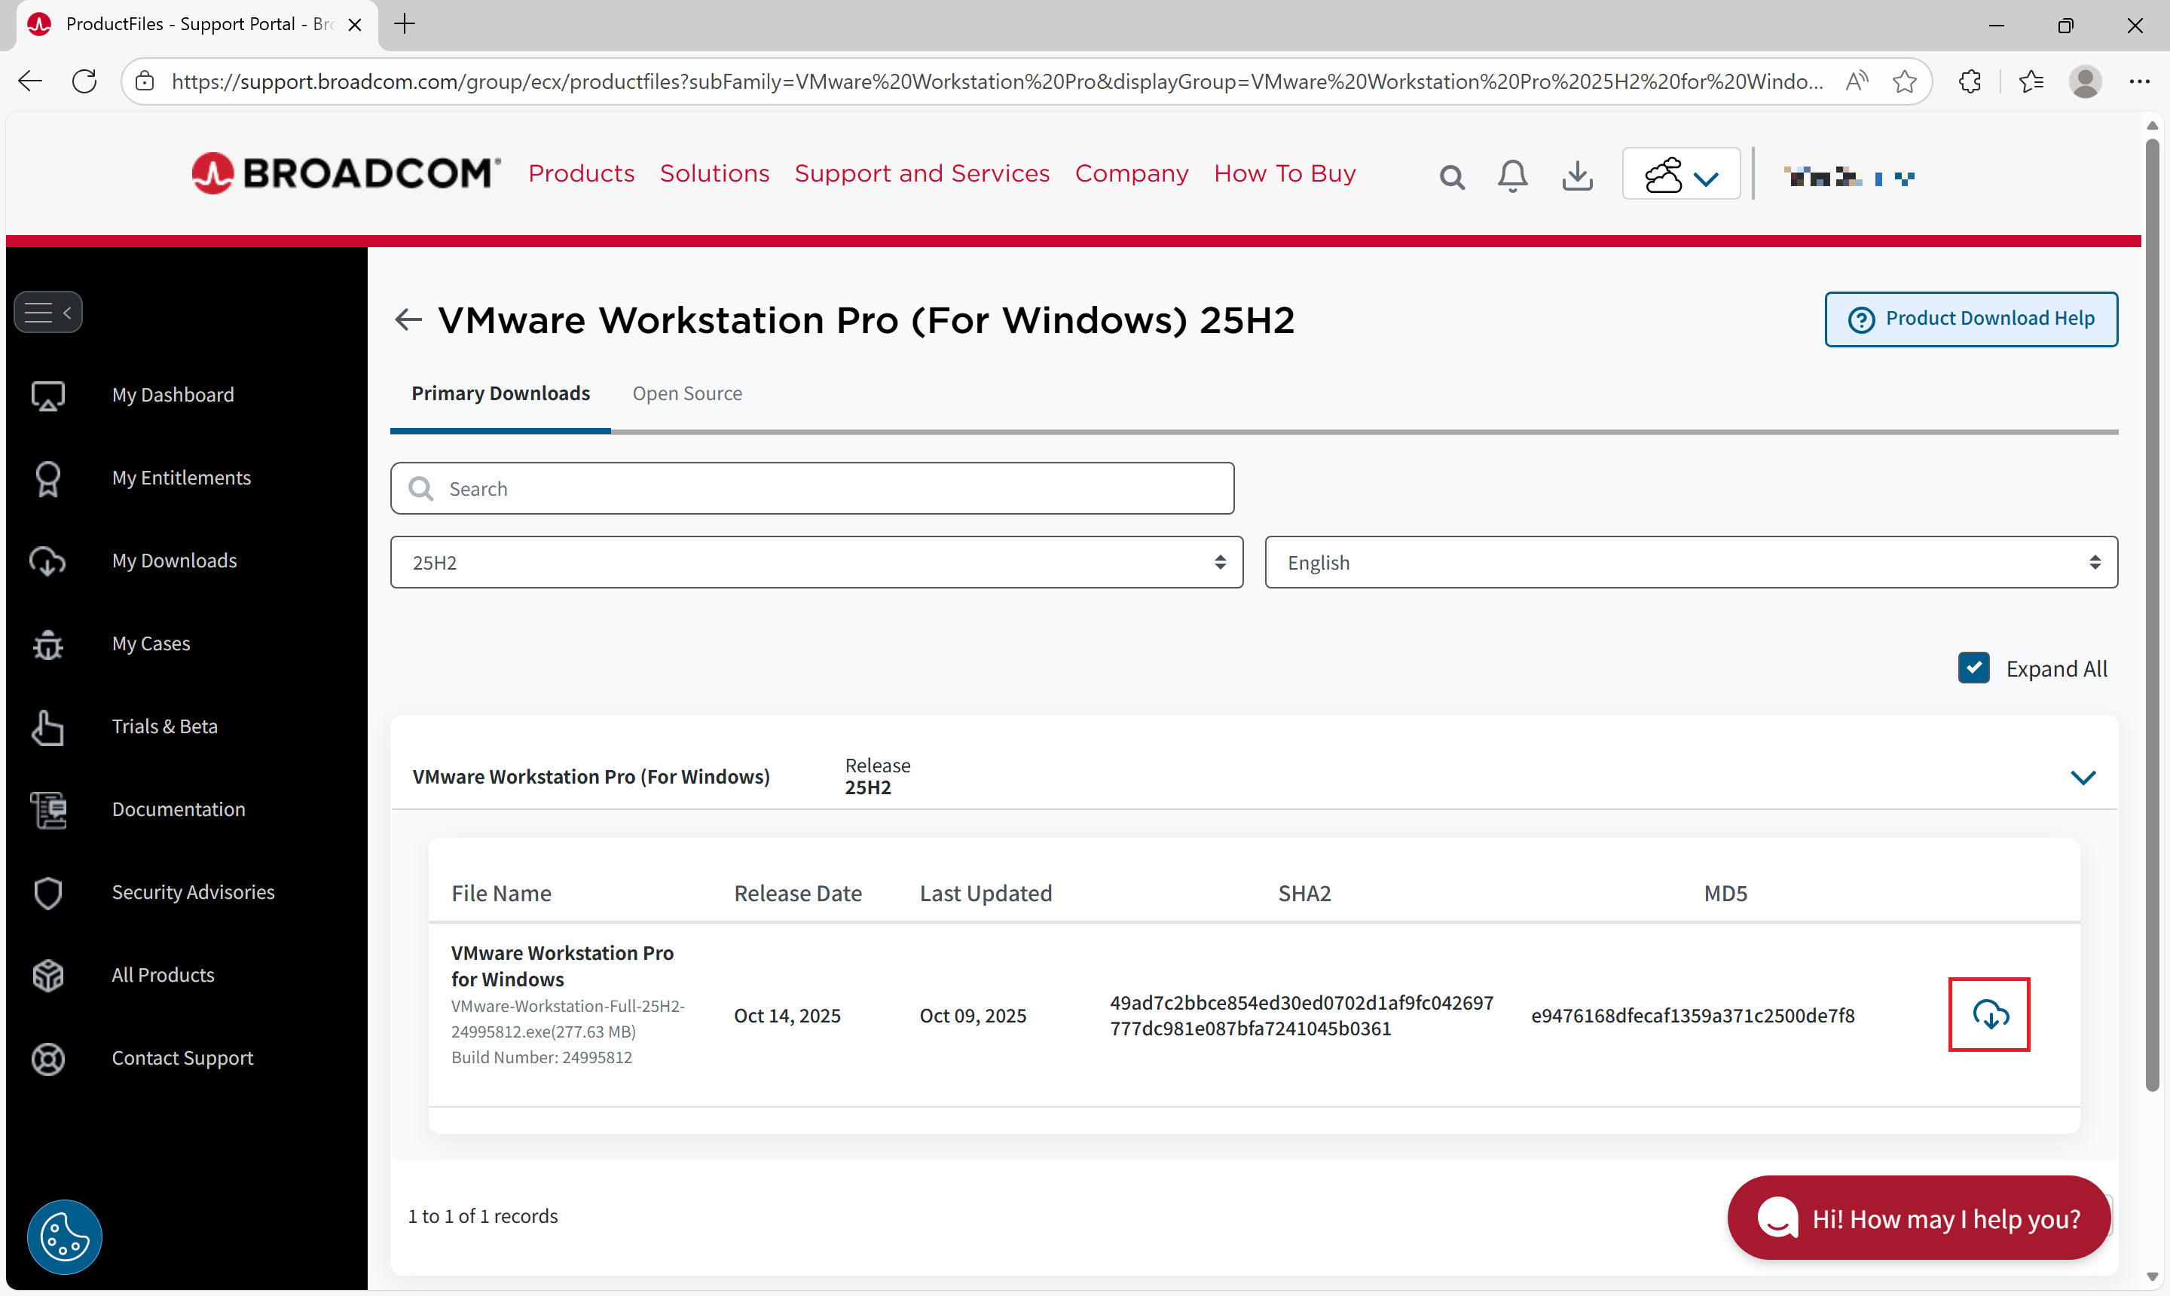This screenshot has width=2170, height=1296.
Task: Open the Support and Services menu
Action: tap(921, 173)
